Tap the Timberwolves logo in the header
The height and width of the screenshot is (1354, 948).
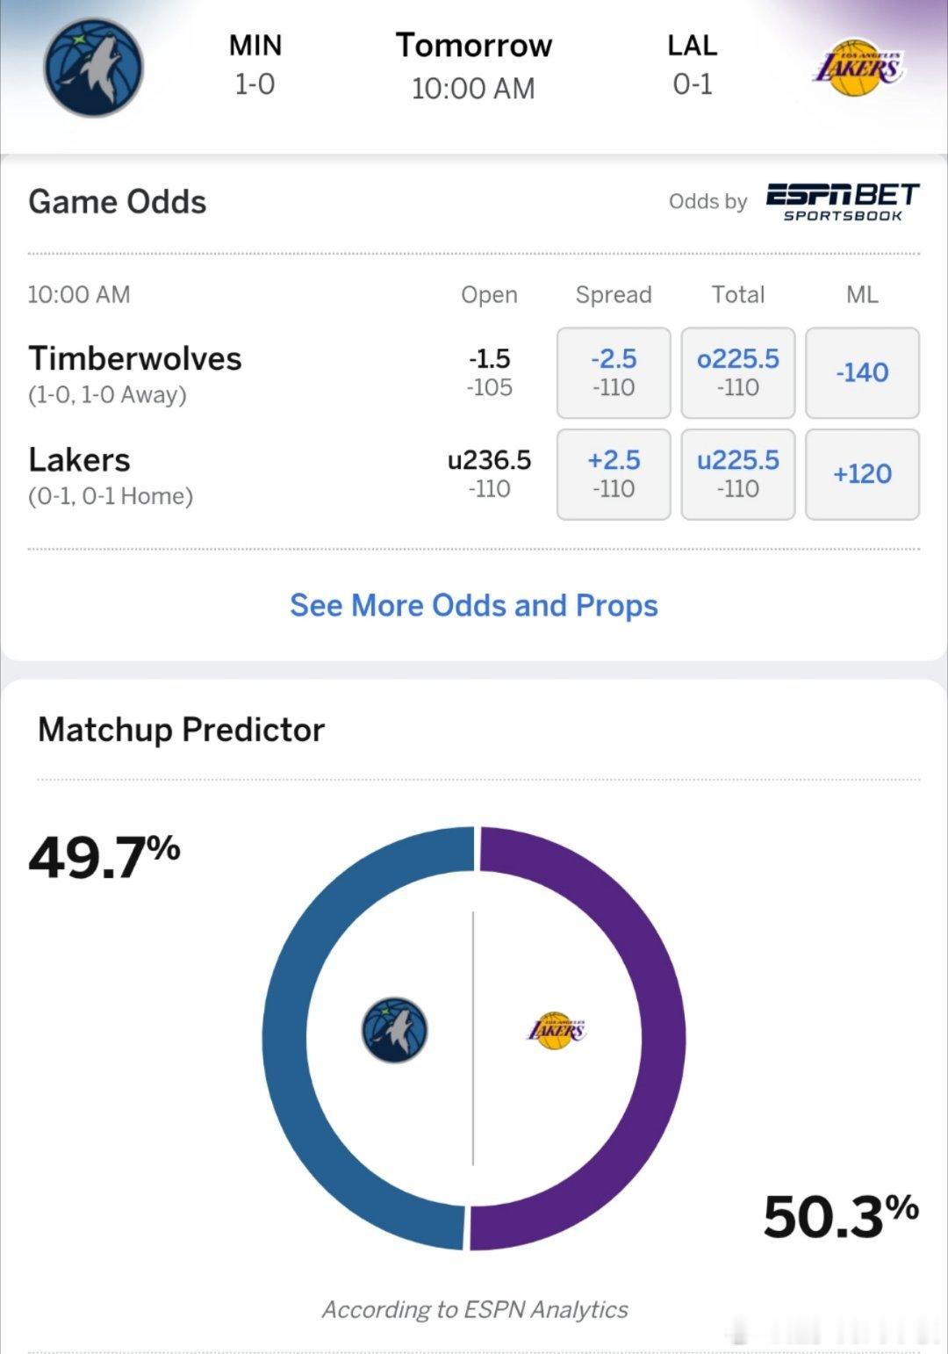click(x=94, y=68)
